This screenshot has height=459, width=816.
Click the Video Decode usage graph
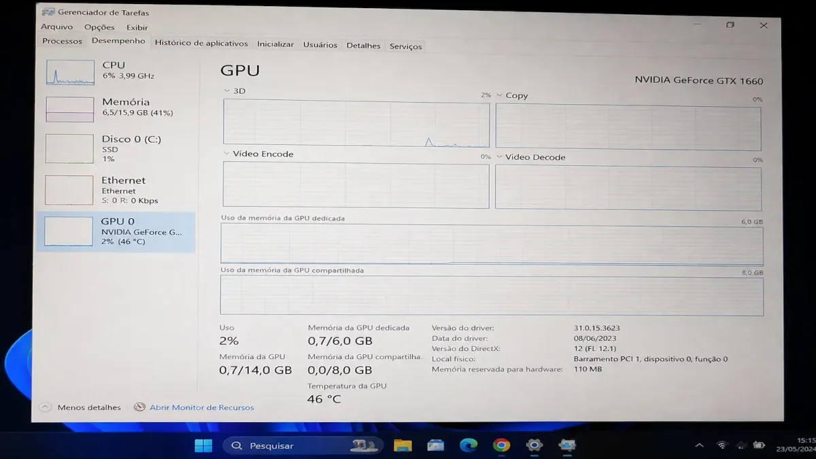coord(628,188)
